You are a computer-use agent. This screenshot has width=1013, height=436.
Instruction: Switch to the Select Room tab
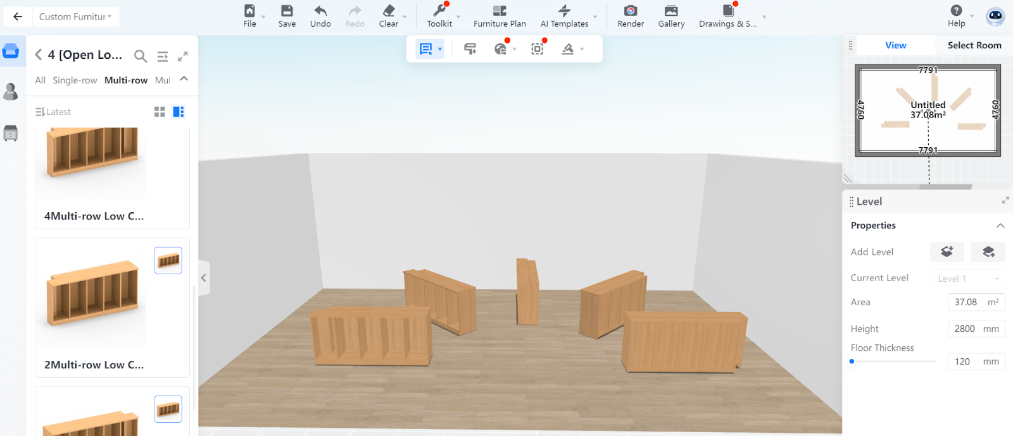tap(974, 45)
